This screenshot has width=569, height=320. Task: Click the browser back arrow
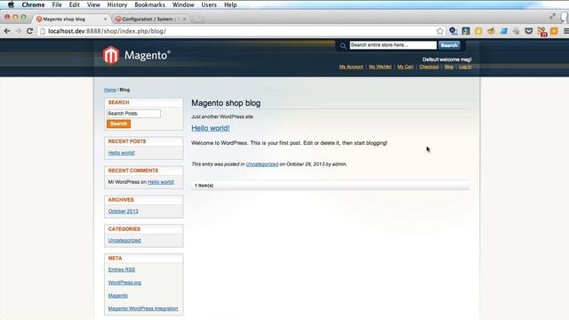pos(7,31)
